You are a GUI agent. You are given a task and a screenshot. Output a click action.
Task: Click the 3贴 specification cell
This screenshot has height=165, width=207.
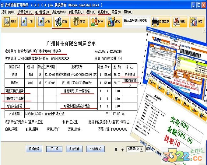click(31, 75)
